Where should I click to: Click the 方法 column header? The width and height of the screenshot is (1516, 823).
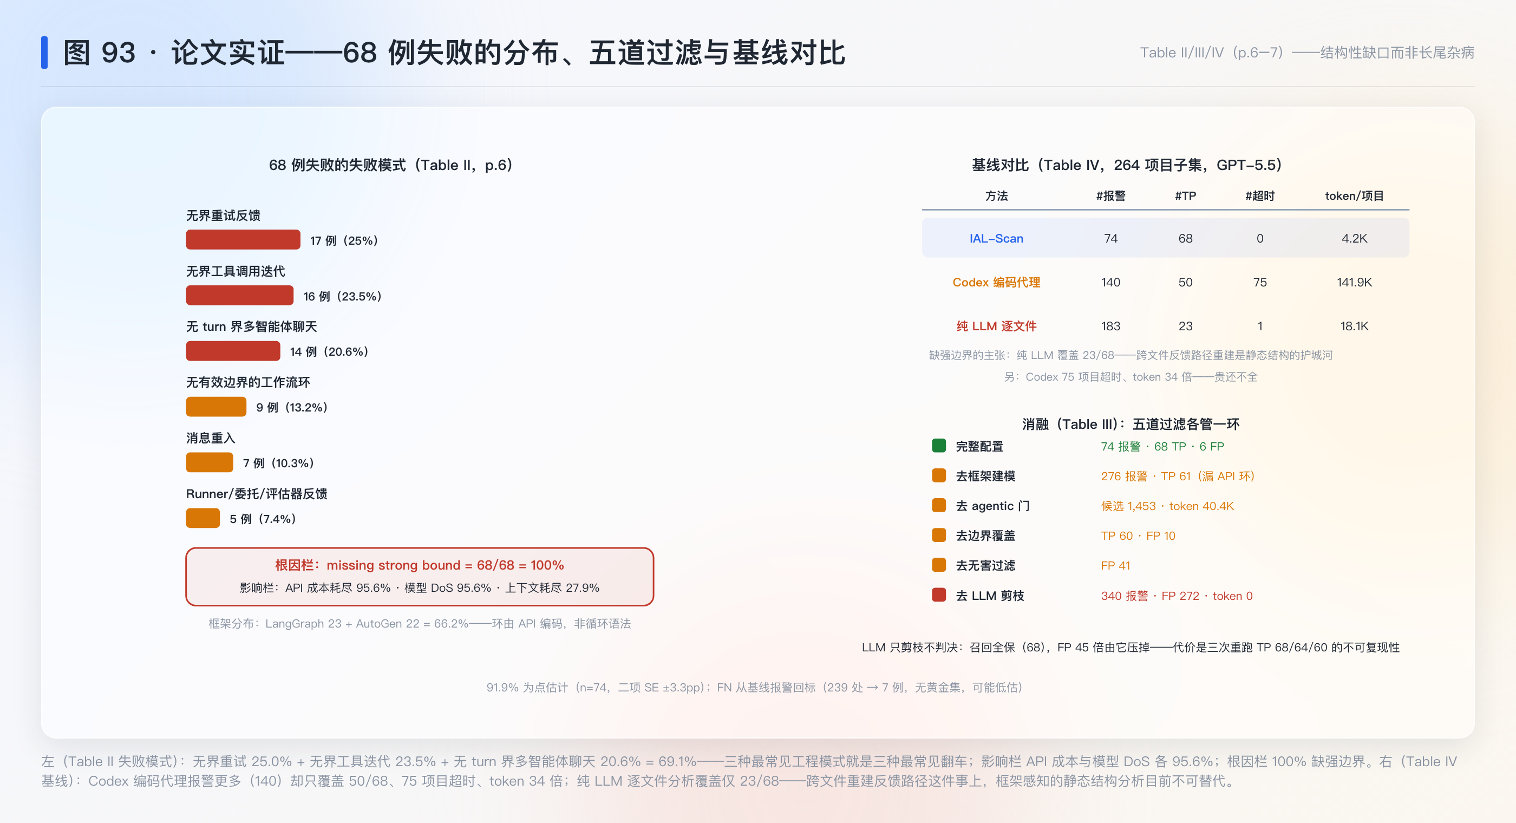996,195
